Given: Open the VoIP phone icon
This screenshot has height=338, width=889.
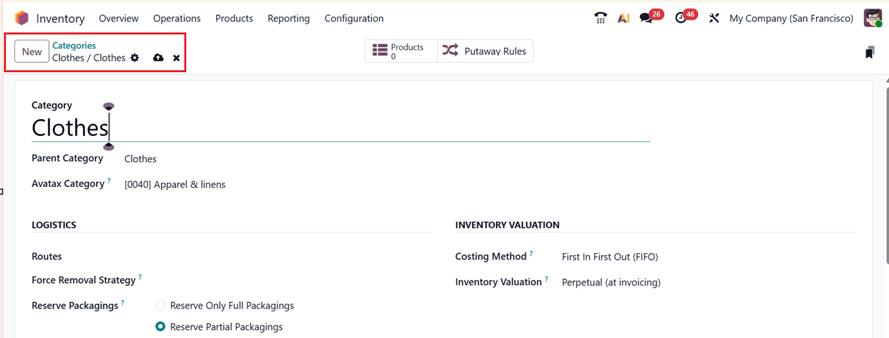Looking at the screenshot, I should point(601,18).
